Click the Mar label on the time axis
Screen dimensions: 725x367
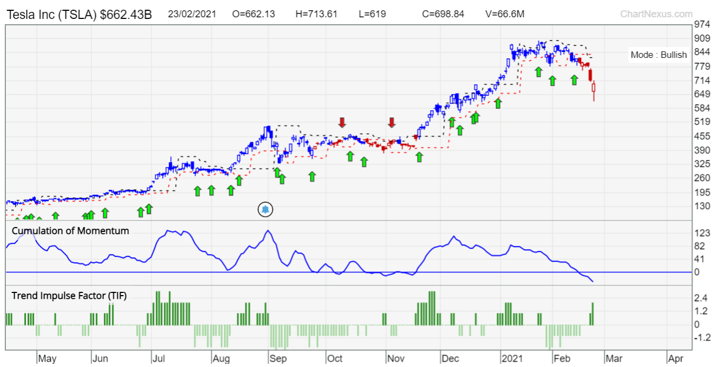pos(614,358)
